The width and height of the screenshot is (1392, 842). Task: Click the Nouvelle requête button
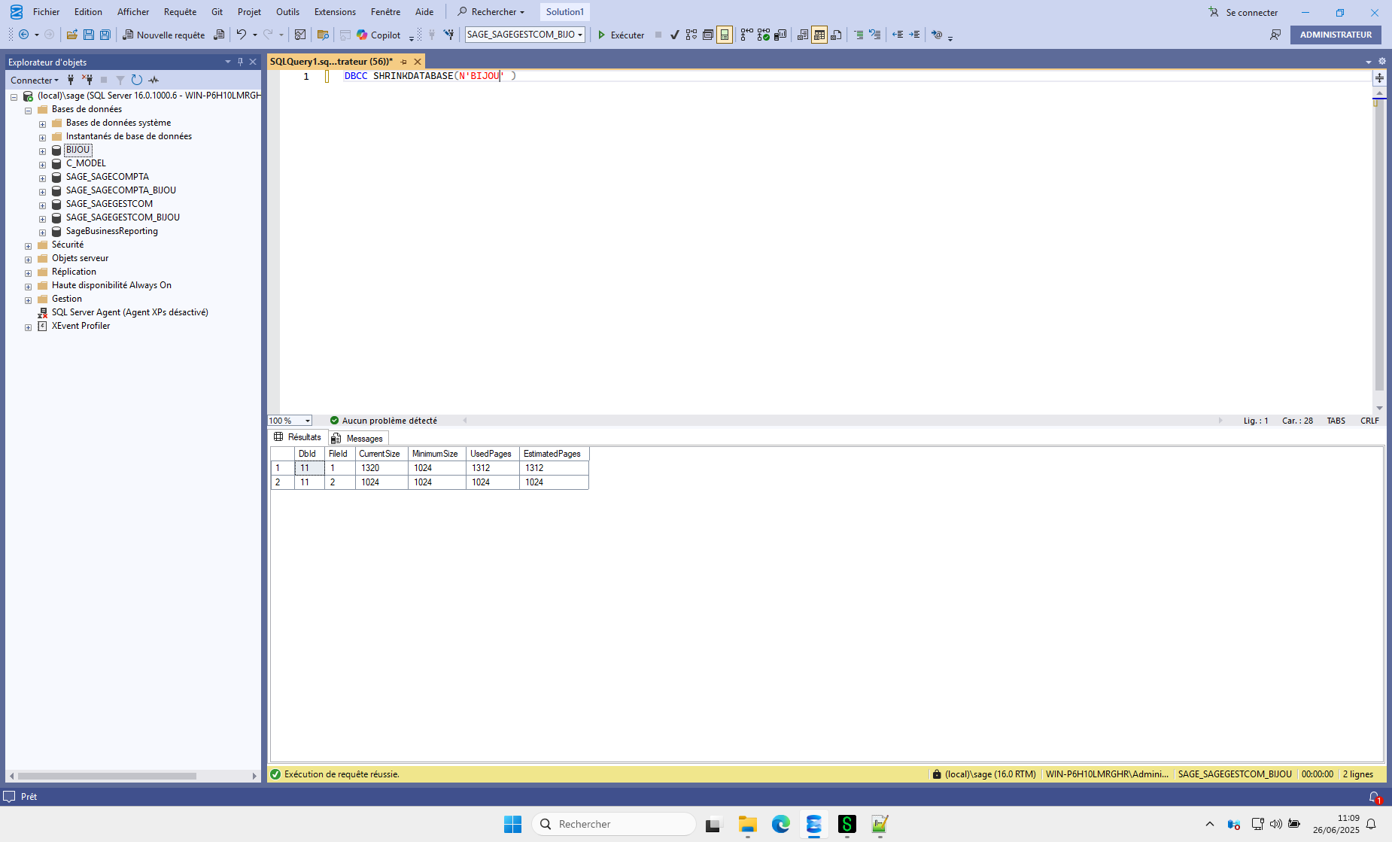pyautogui.click(x=163, y=35)
